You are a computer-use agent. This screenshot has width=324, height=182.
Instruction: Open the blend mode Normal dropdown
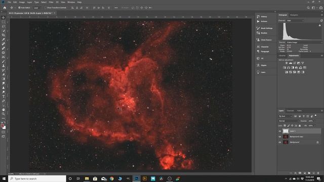289,121
